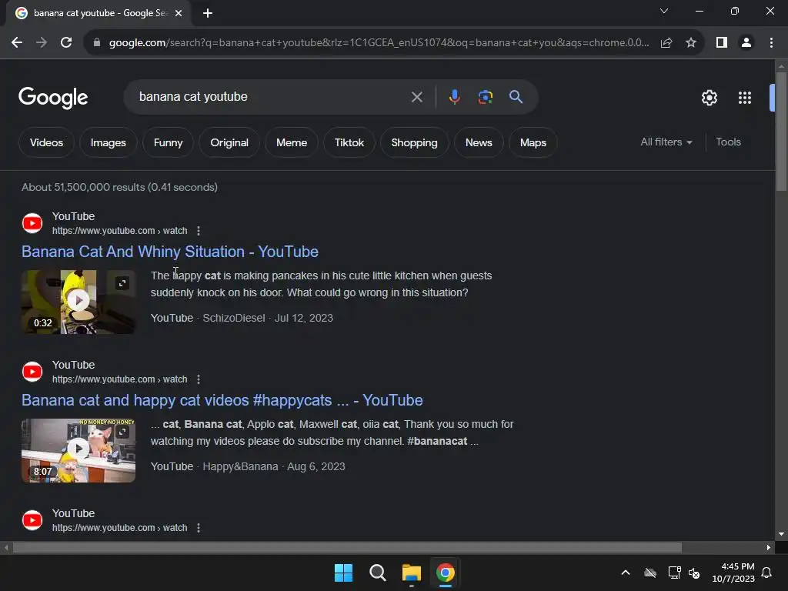
Task: Open Google quick settings gear
Action: 709,98
